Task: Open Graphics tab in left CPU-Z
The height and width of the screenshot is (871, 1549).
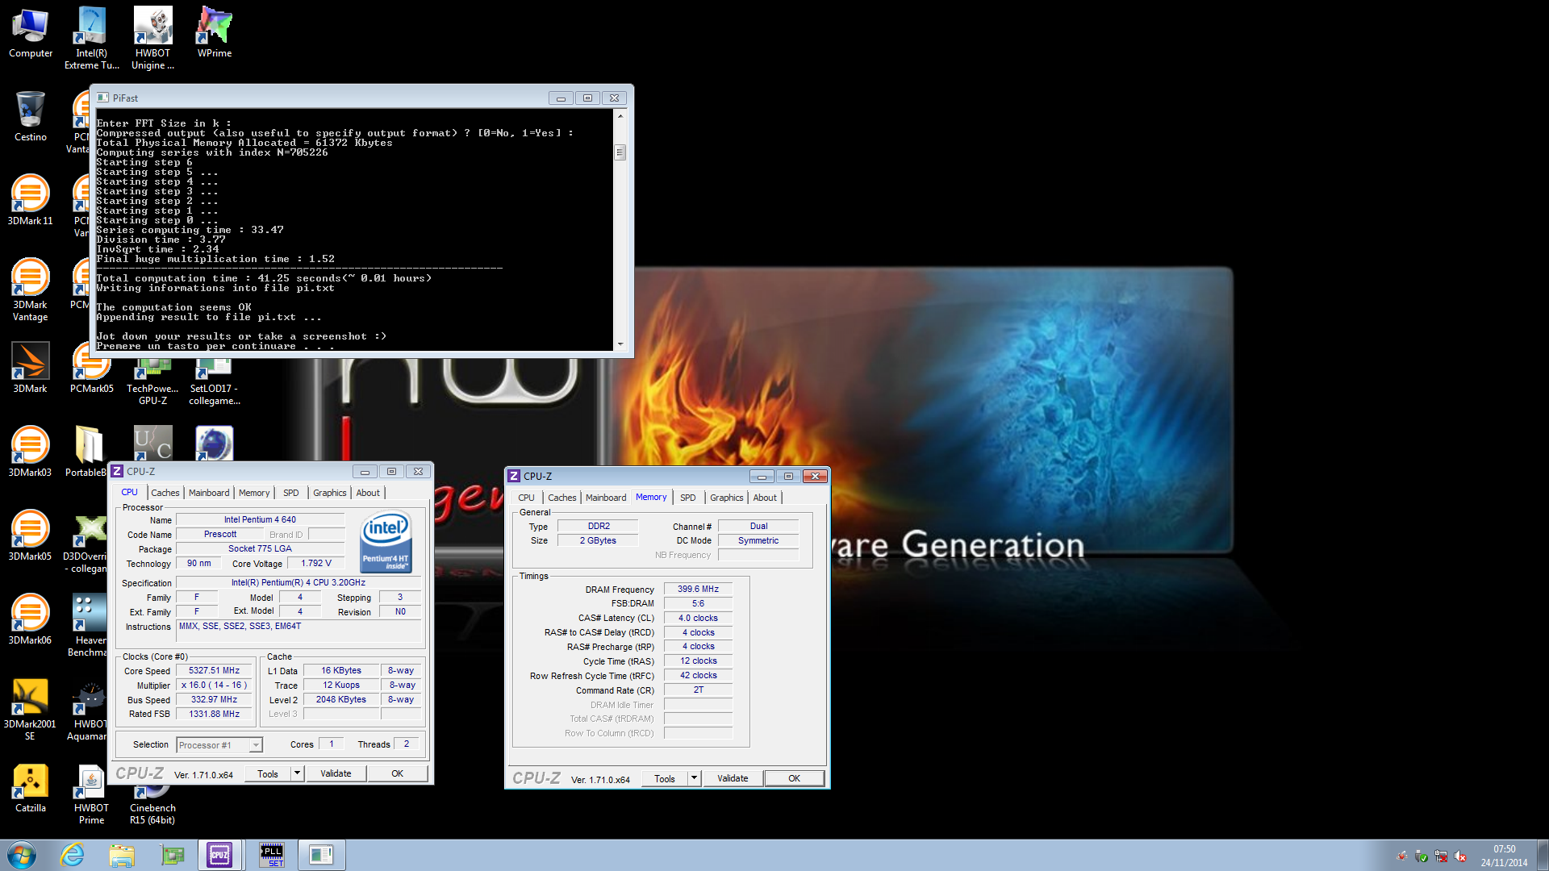Action: tap(329, 493)
